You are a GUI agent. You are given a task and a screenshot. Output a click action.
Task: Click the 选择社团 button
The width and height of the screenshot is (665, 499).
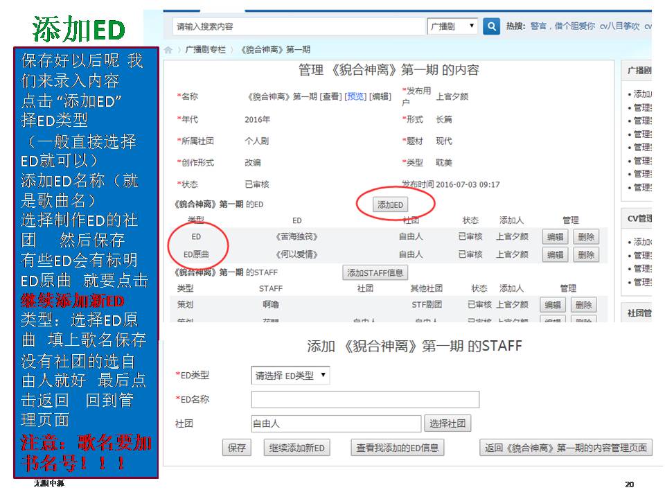point(447,423)
